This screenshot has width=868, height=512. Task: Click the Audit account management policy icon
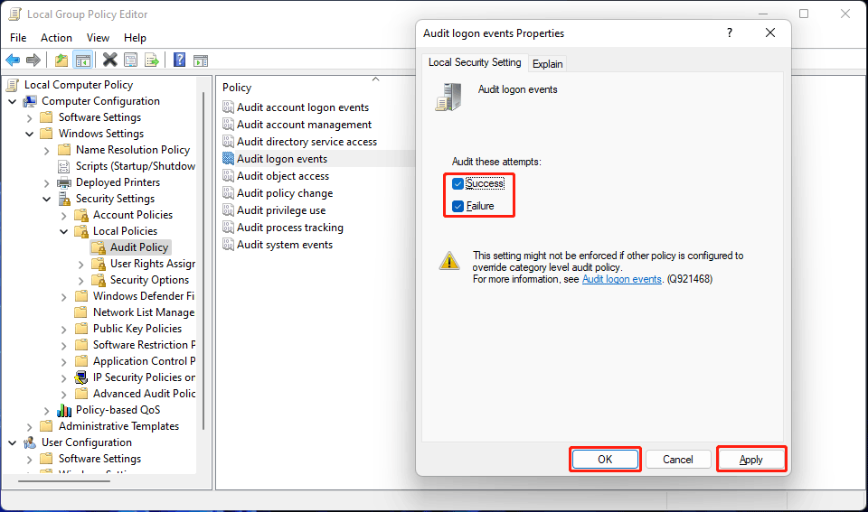pyautogui.click(x=228, y=125)
